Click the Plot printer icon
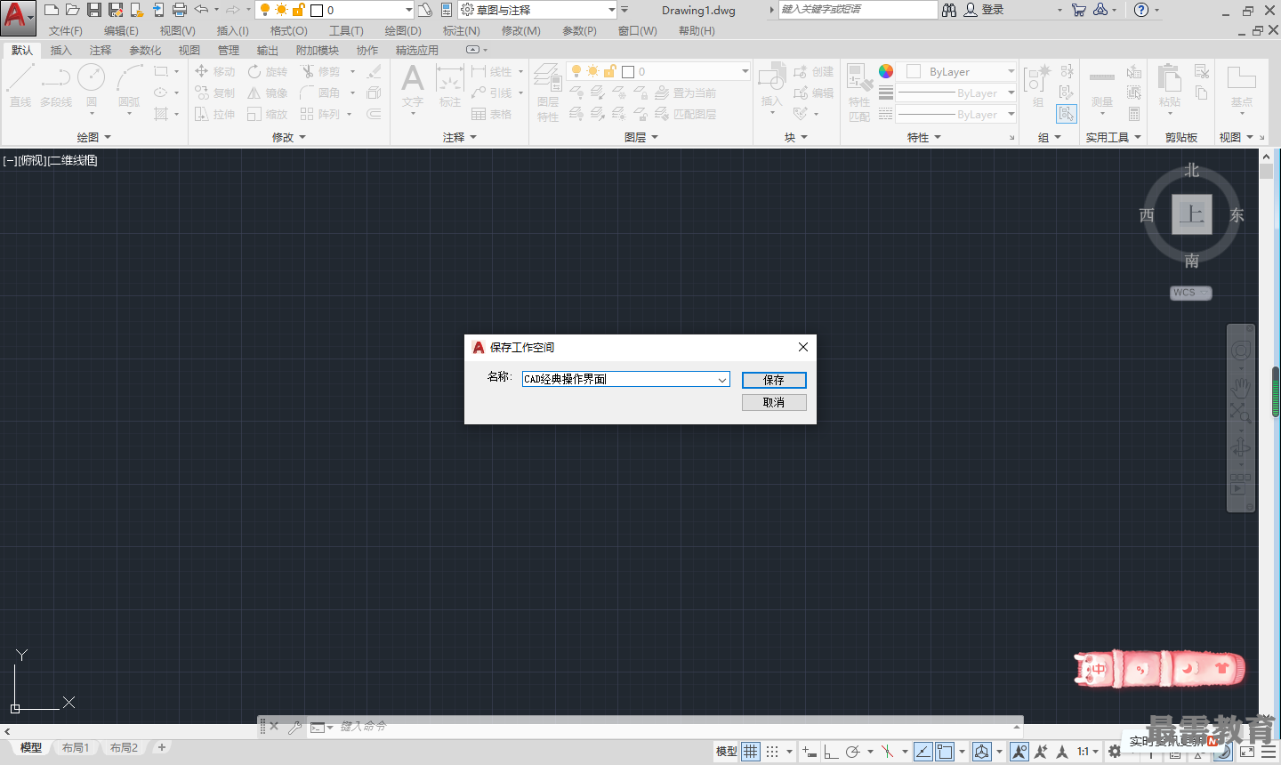This screenshot has height=765, width=1281. (180, 10)
